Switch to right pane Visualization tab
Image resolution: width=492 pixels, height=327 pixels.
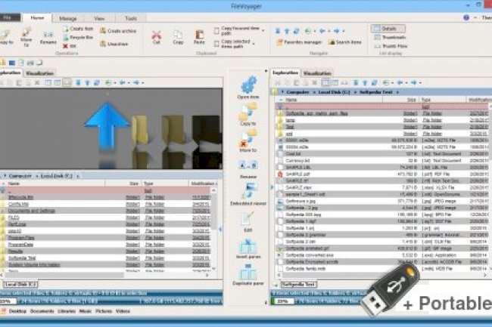pyautogui.click(x=318, y=73)
